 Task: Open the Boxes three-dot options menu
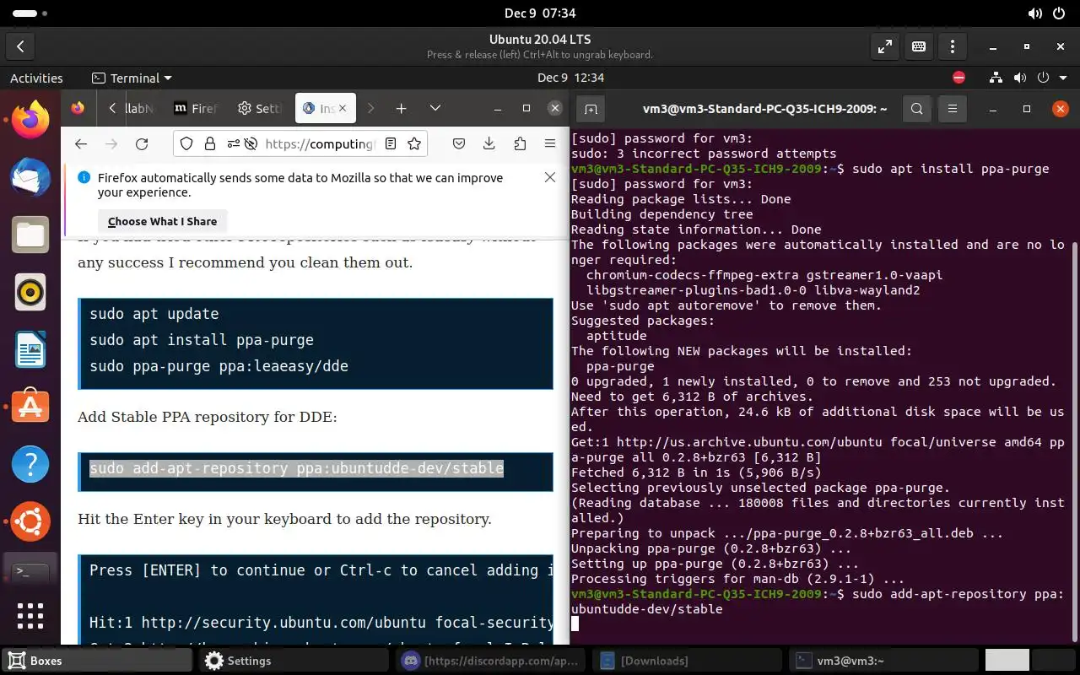[x=953, y=46]
